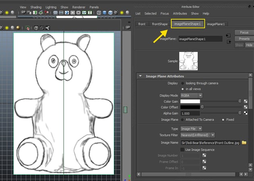This screenshot has width=254, height=181.
Task: Click the output connection arrow below Focus
Action: (x=228, y=41)
